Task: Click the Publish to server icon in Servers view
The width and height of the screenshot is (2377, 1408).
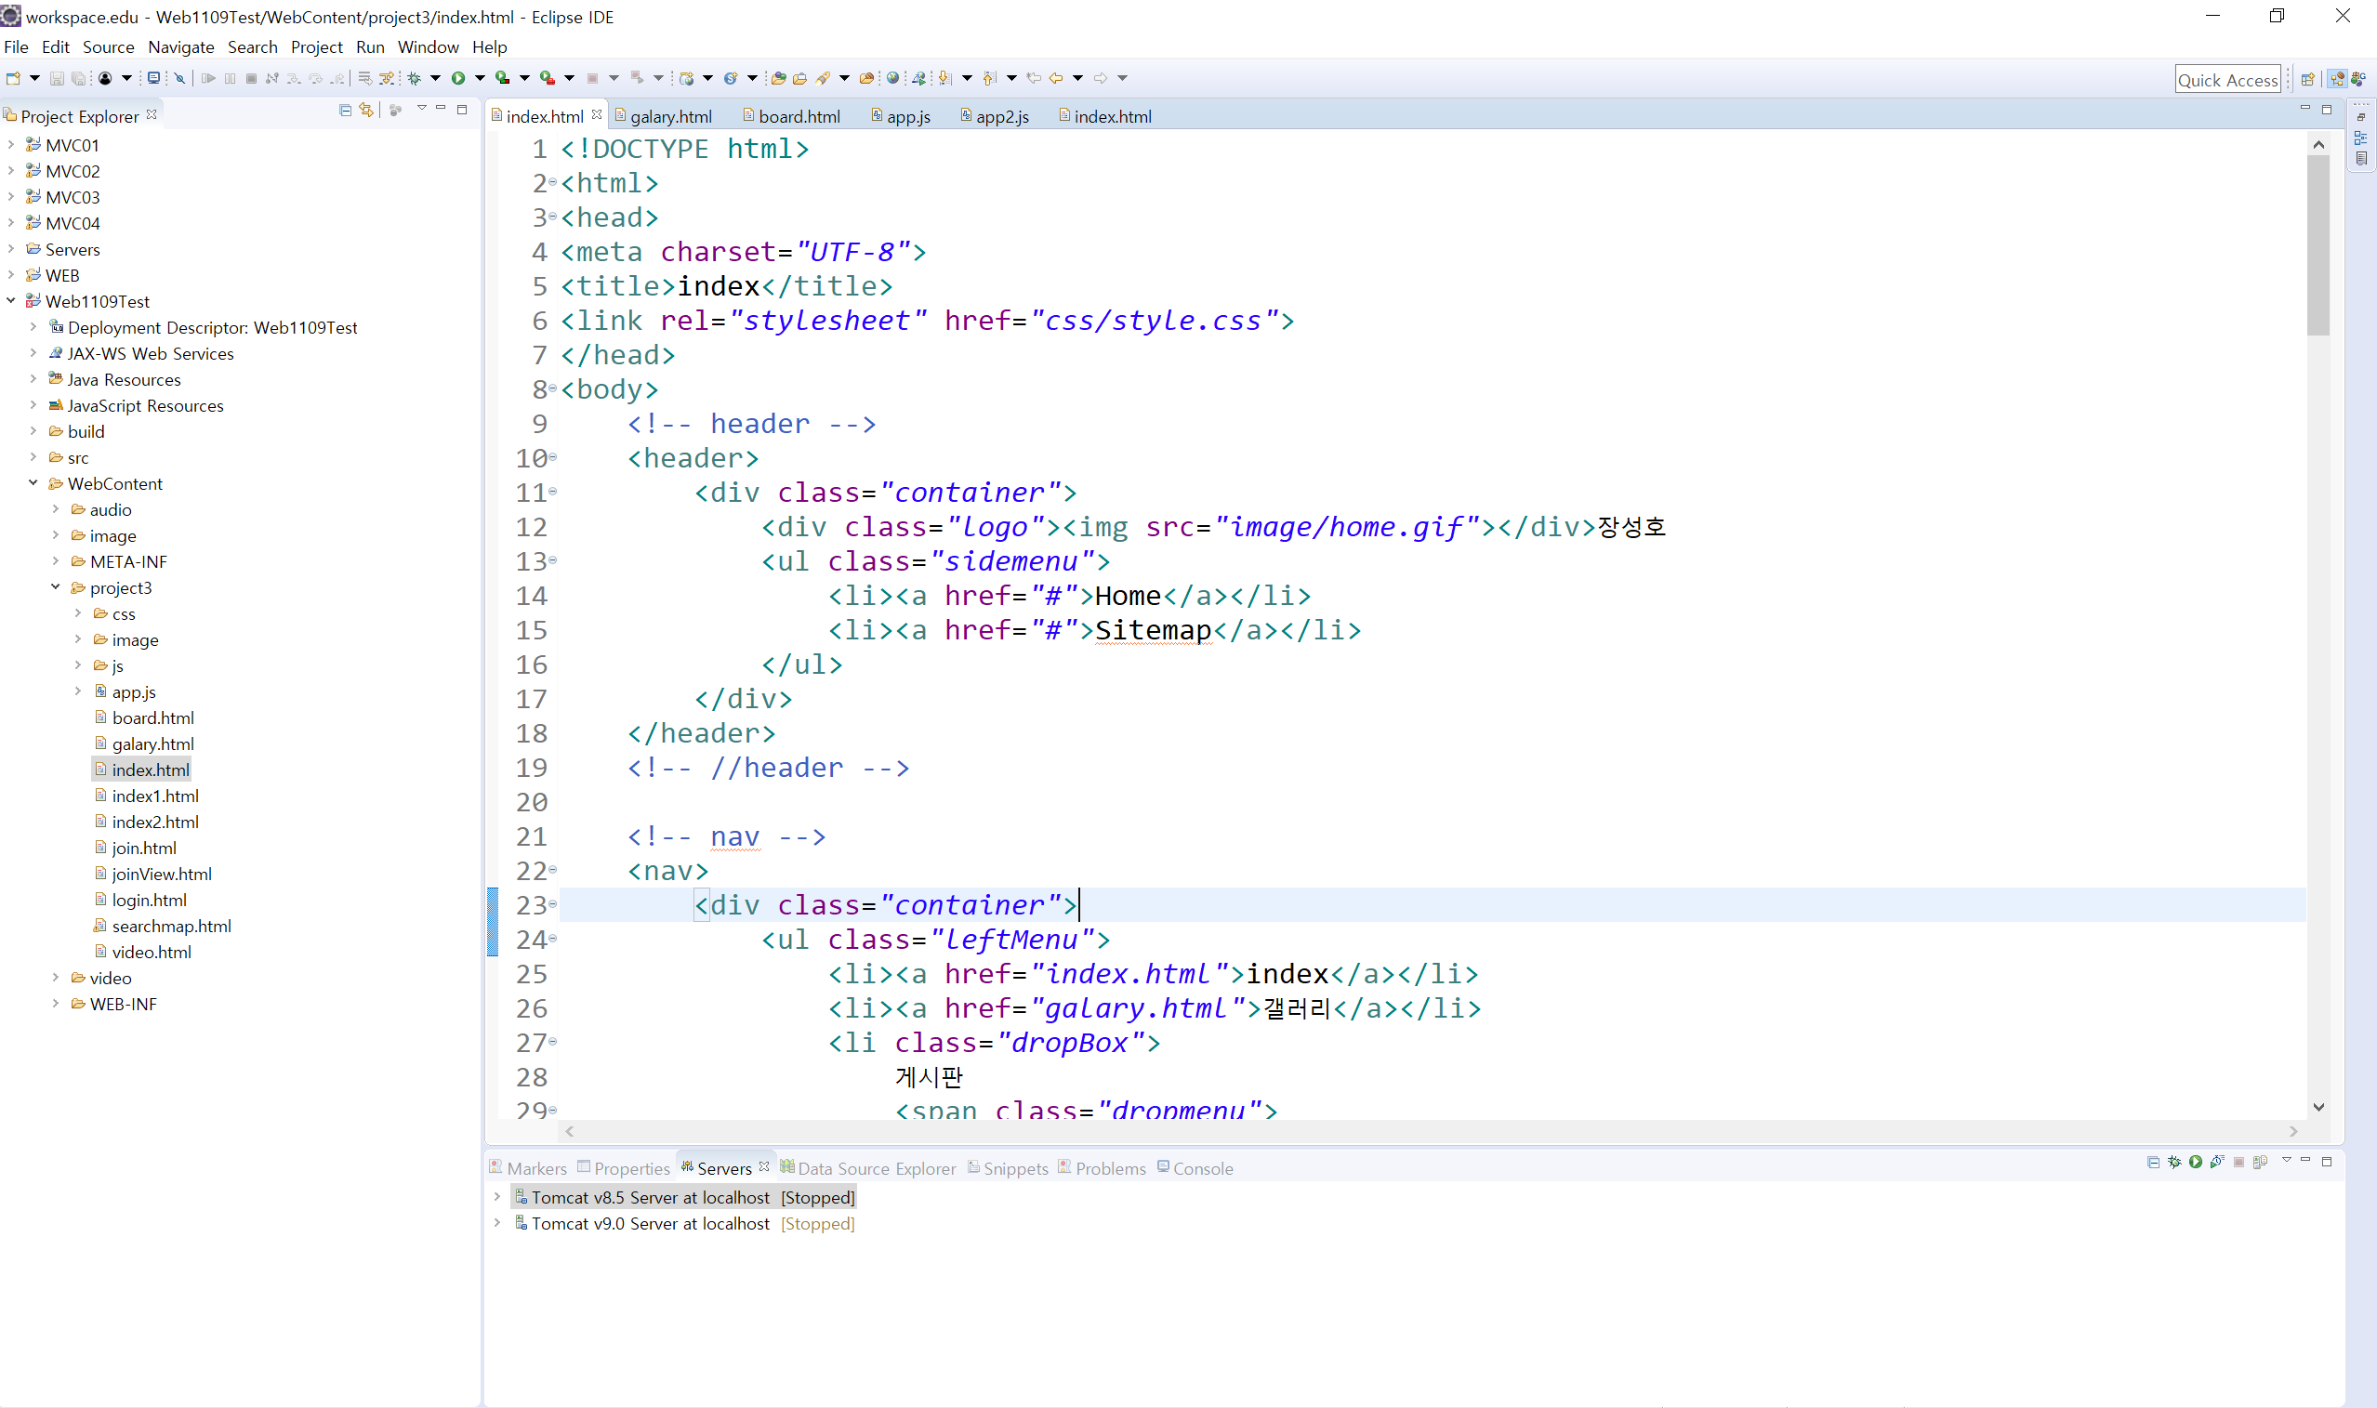Action: 2260,1163
